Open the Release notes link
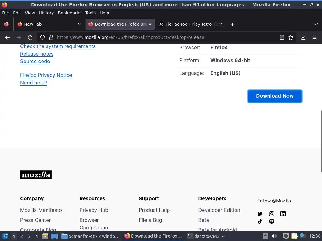The height and width of the screenshot is (241, 322). [x=37, y=54]
